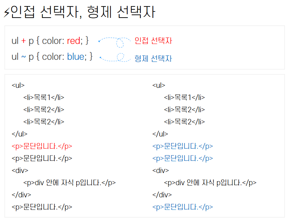
Task: Click the red label 인접 선택자
Action: (153, 41)
